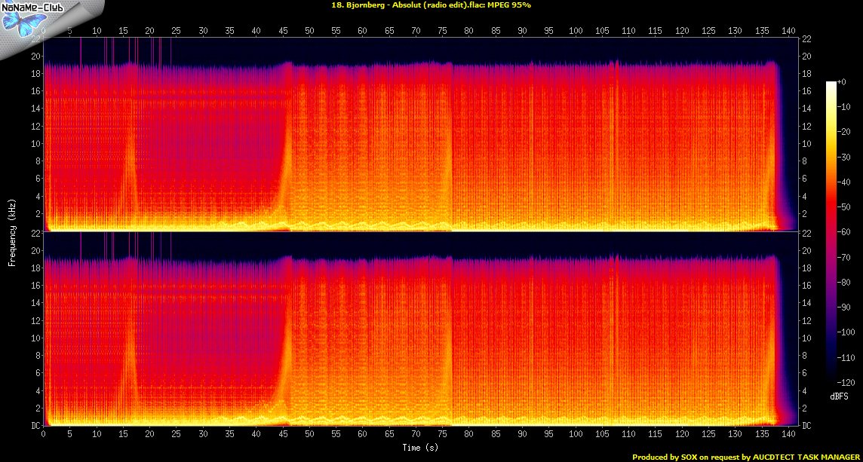Click the 0 second tick on bottom axis
Viewport: 863px width, 462px height.
[44, 435]
